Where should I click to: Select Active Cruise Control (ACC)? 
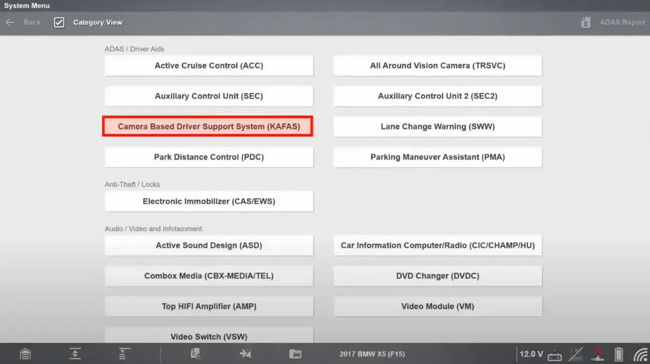click(208, 66)
